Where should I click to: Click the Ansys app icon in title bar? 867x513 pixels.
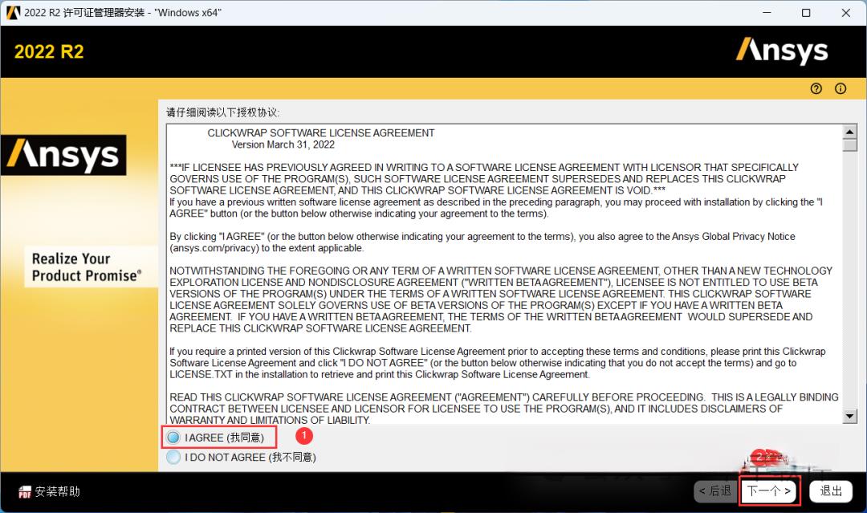pyautogui.click(x=13, y=13)
